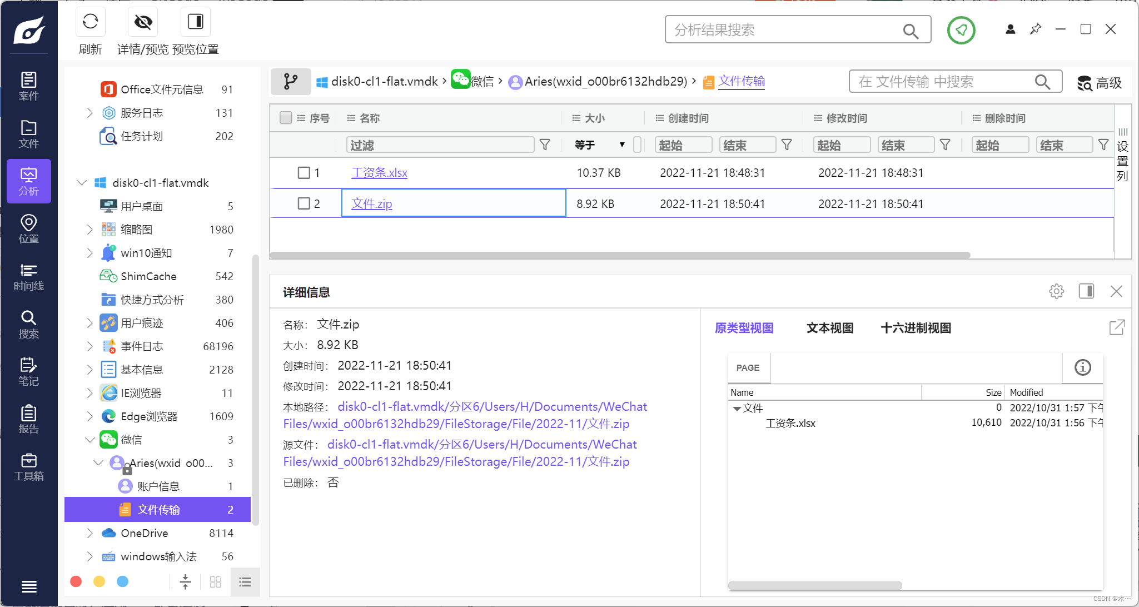The image size is (1139, 607).
Task: Open preview in external window icon
Action: 1116,327
